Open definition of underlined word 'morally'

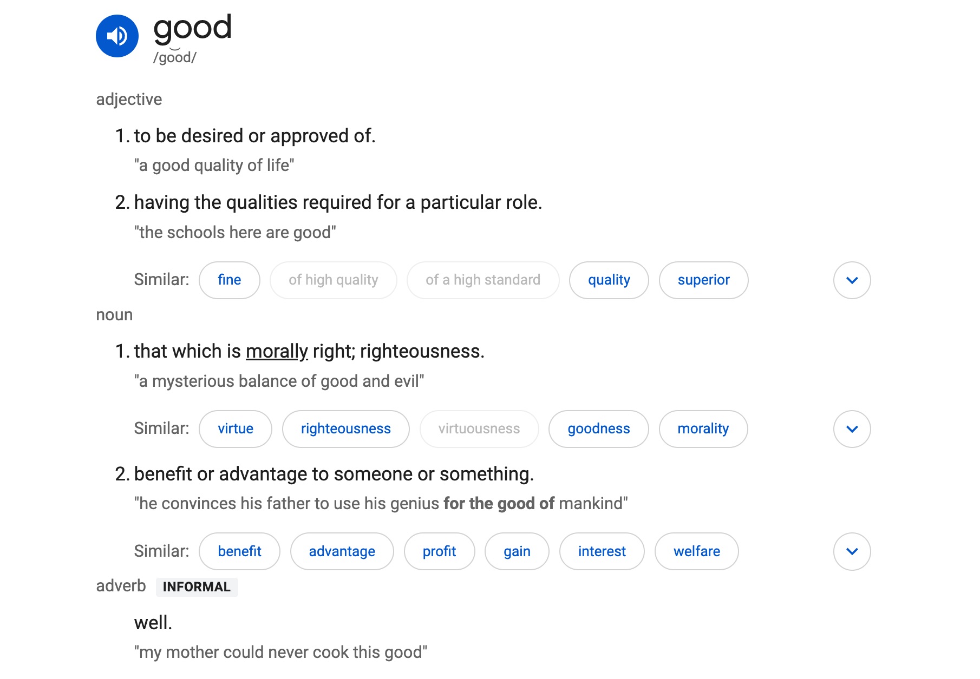pos(277,351)
